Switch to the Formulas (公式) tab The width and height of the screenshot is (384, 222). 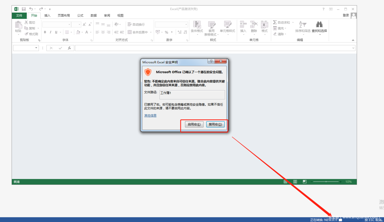(80, 16)
